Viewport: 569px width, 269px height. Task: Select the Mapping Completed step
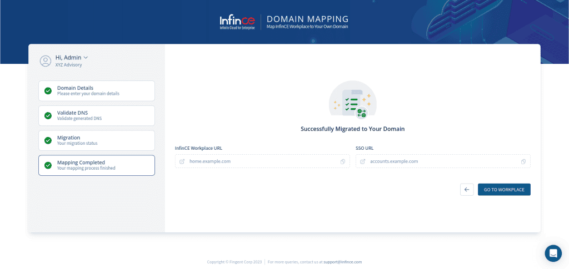pos(97,165)
